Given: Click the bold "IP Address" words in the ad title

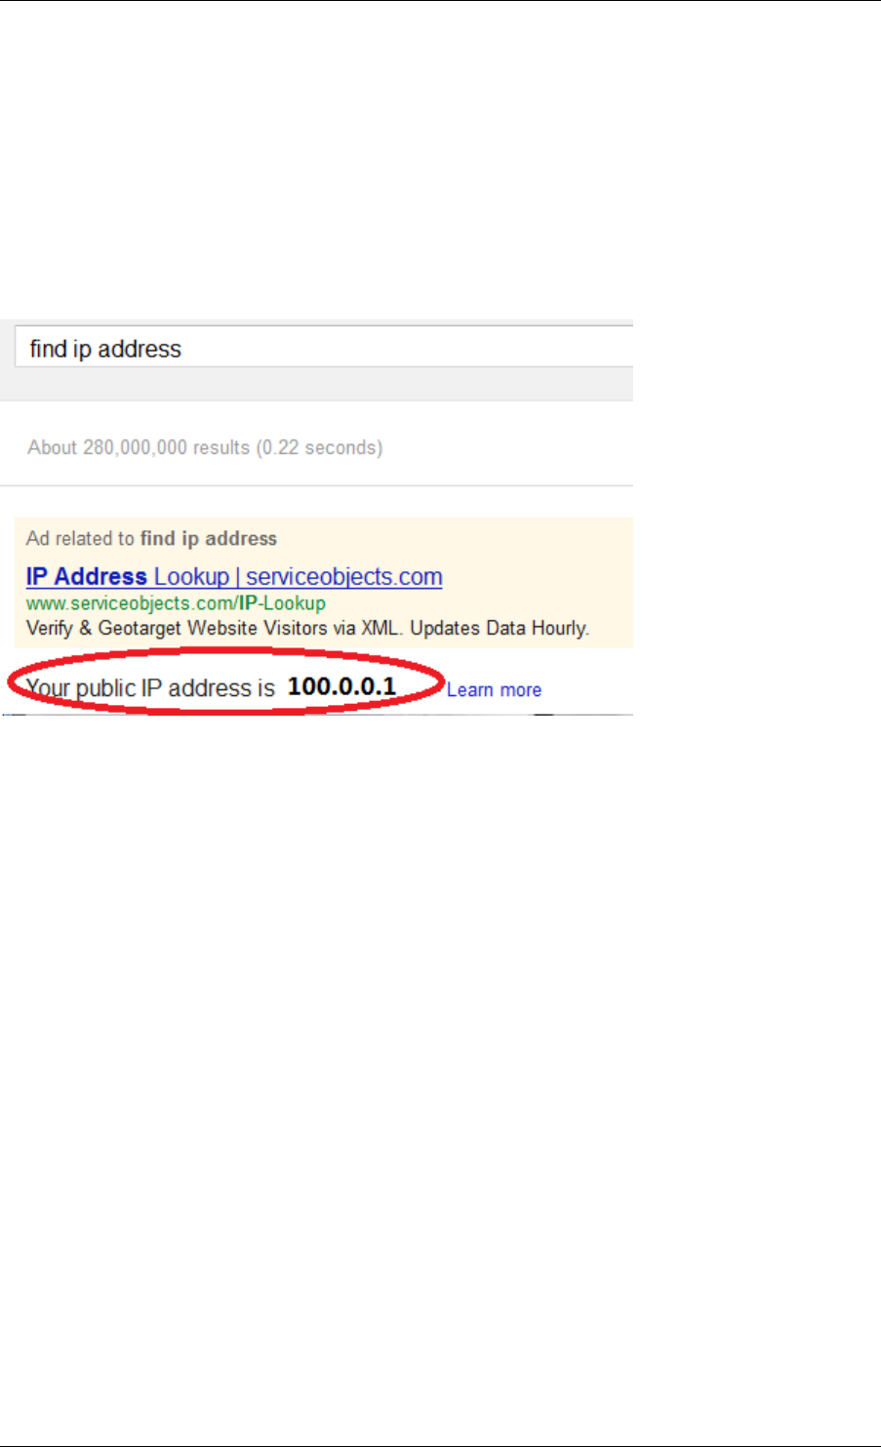Looking at the screenshot, I should [x=87, y=577].
